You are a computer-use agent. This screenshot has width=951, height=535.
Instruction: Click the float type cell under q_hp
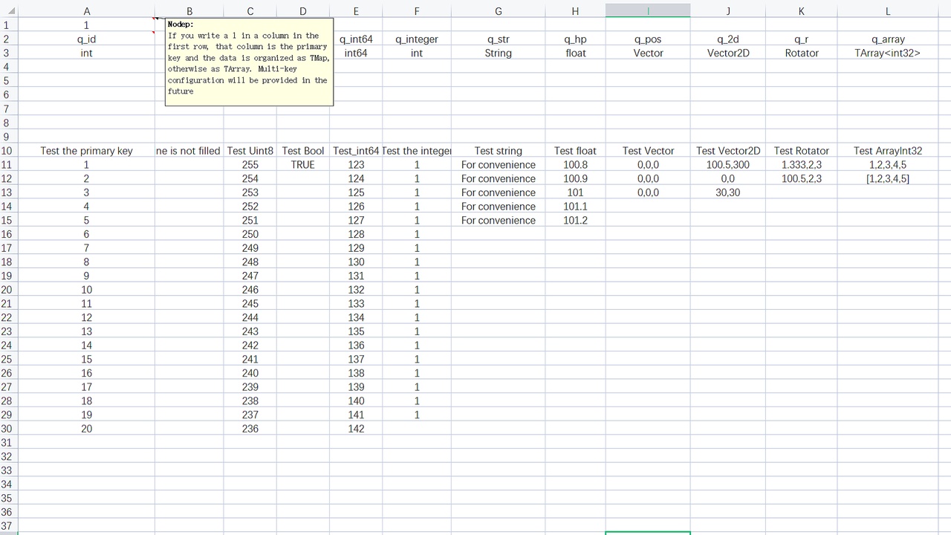[575, 53]
